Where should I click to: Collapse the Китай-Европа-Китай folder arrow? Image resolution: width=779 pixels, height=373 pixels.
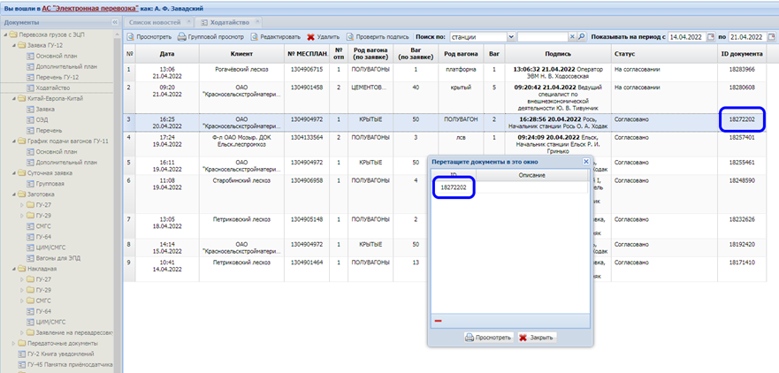(x=13, y=98)
